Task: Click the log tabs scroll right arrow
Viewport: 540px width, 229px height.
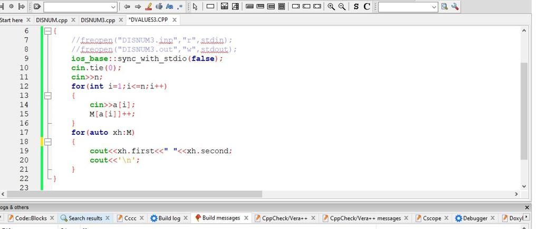Action: 526,217
